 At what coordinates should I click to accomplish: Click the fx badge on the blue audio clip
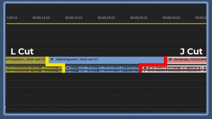(69, 68)
